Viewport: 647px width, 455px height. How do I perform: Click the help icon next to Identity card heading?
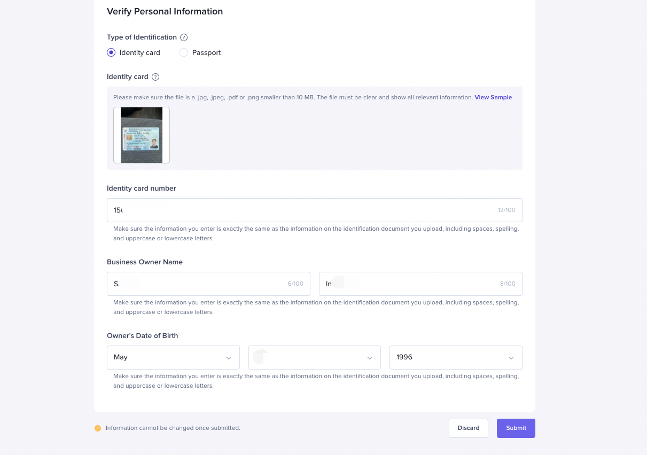[x=155, y=77]
